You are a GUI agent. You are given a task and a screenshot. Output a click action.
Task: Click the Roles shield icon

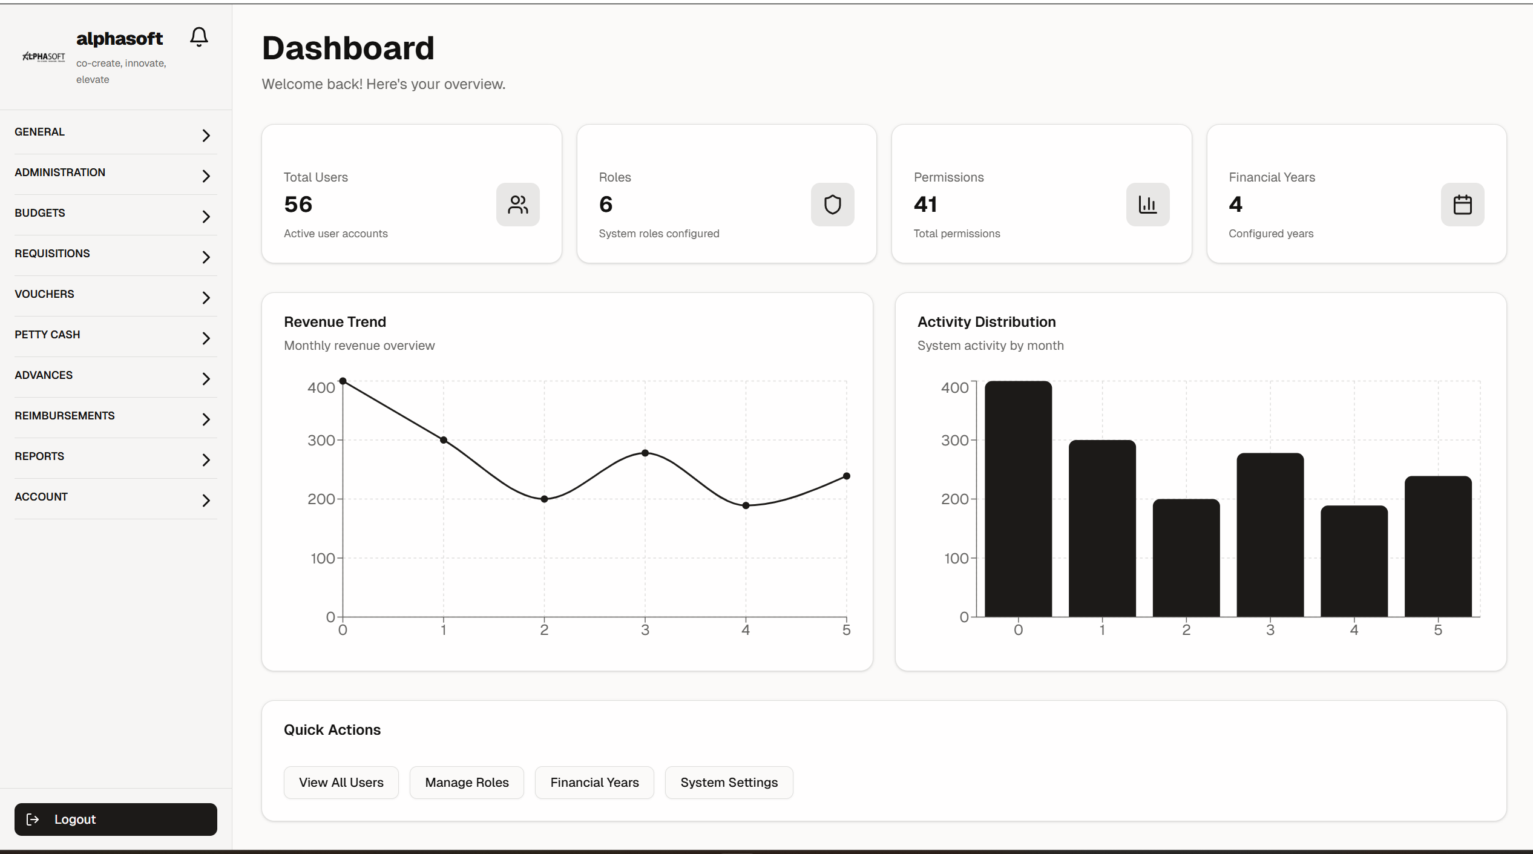pos(833,205)
